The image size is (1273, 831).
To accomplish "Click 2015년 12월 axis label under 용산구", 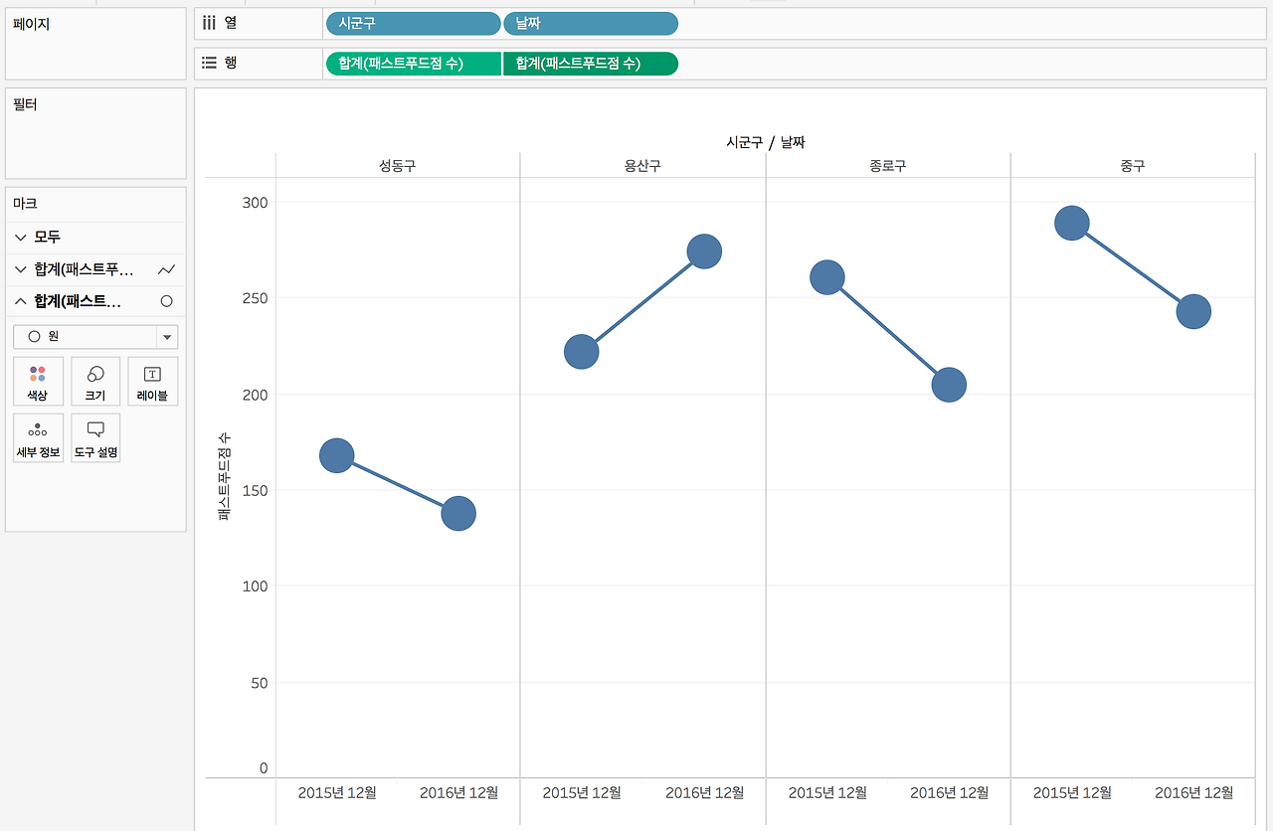I will point(582,792).
